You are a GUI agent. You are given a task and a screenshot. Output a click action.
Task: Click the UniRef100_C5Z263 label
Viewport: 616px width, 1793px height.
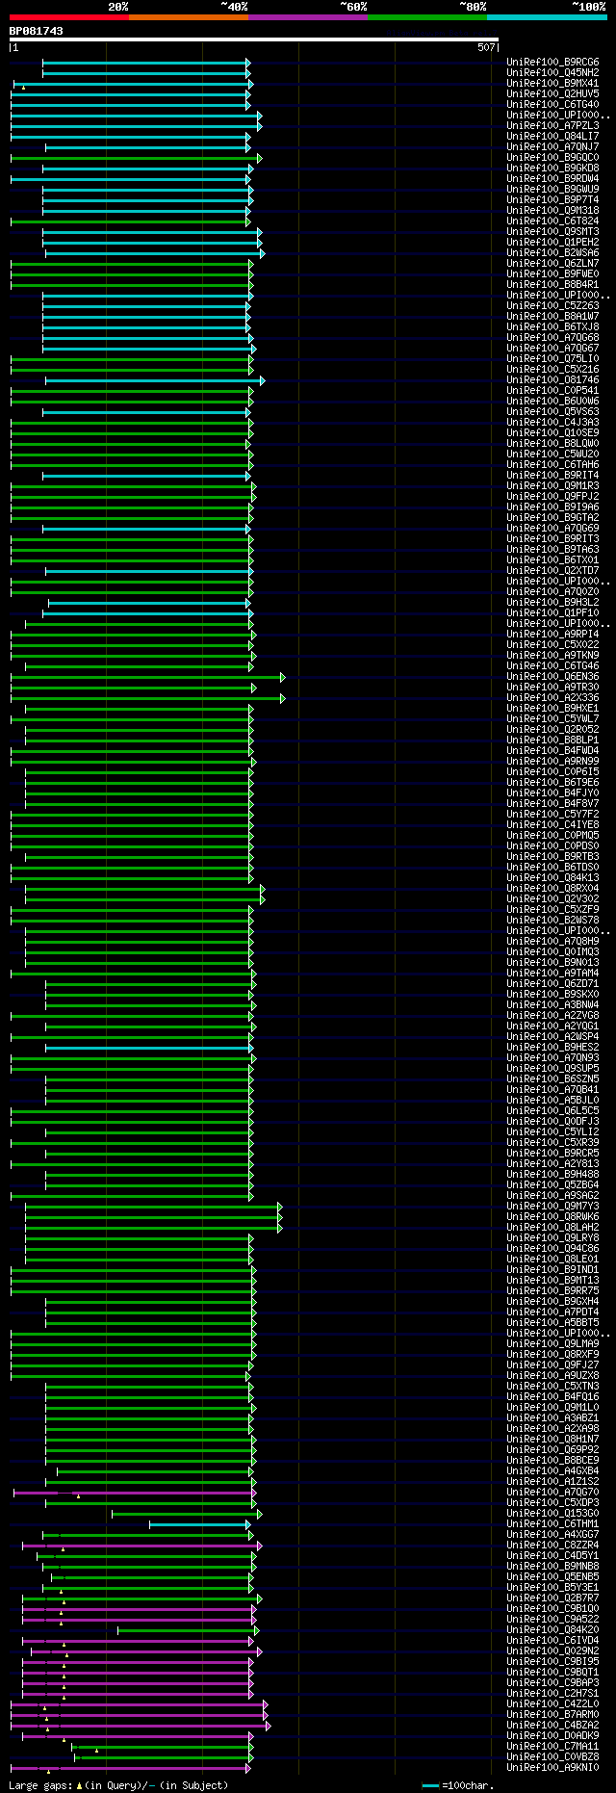[x=552, y=305]
